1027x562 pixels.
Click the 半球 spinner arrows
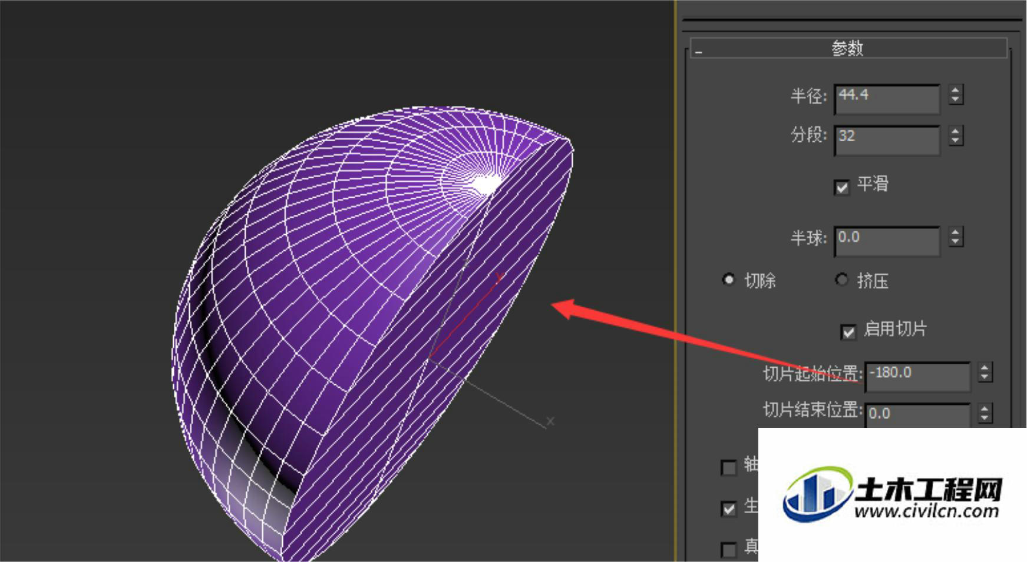click(956, 237)
